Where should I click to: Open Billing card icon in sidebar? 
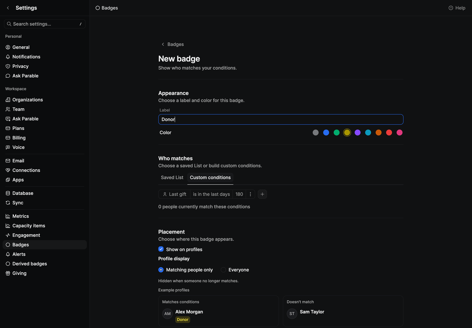[x=8, y=138]
